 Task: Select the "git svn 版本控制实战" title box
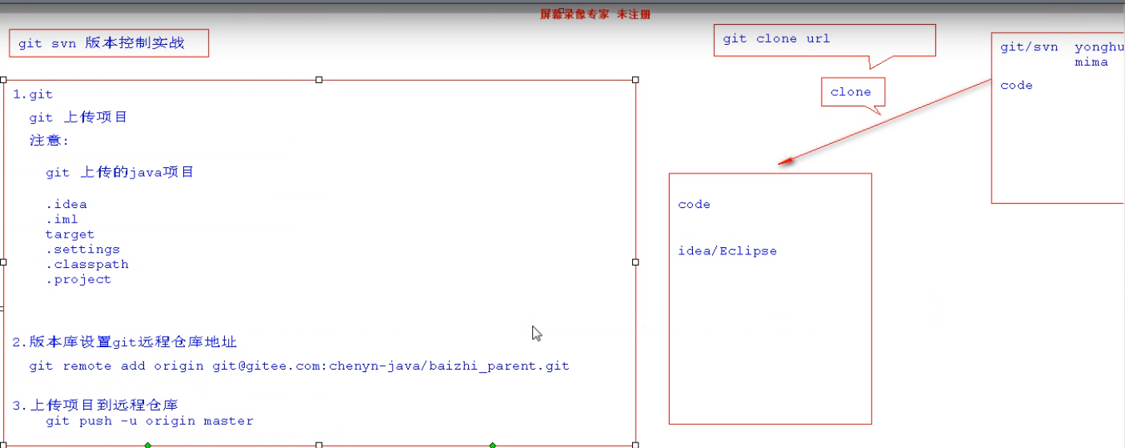pos(109,43)
